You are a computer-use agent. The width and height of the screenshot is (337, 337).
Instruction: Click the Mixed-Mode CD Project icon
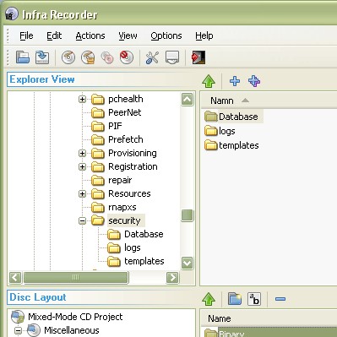click(x=18, y=317)
